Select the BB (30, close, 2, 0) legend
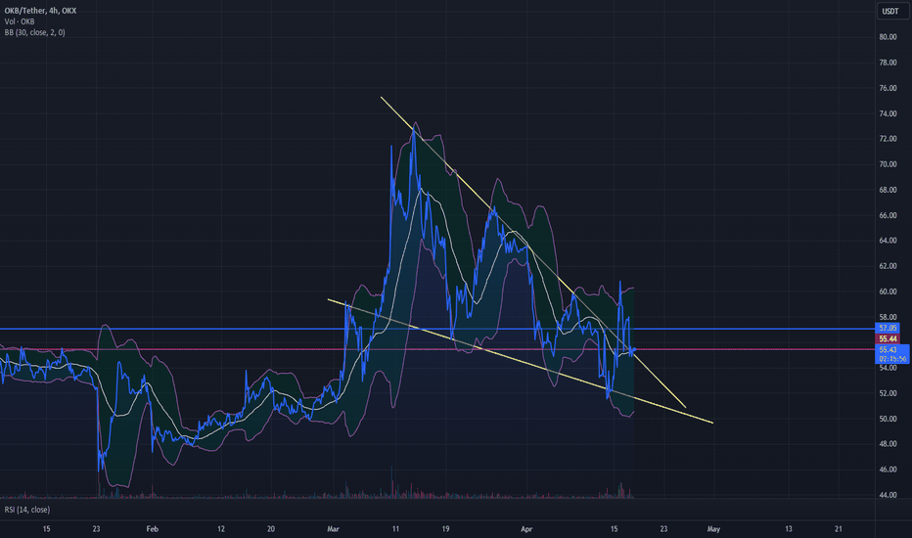 point(35,32)
